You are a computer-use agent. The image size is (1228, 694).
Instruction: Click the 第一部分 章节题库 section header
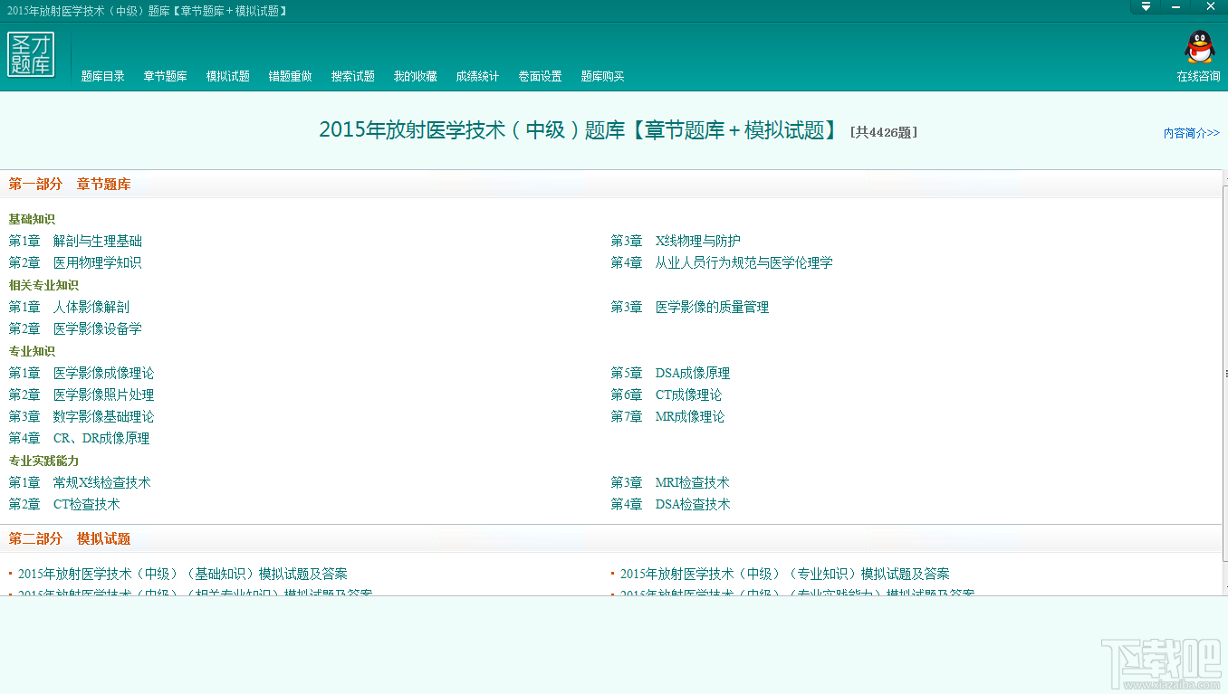(x=70, y=184)
